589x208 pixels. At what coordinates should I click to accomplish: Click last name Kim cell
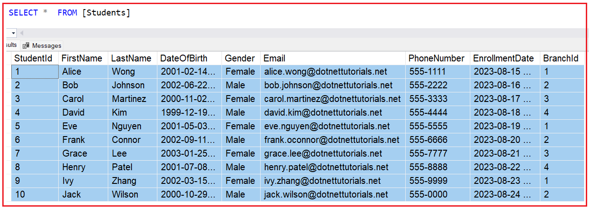pos(132,112)
